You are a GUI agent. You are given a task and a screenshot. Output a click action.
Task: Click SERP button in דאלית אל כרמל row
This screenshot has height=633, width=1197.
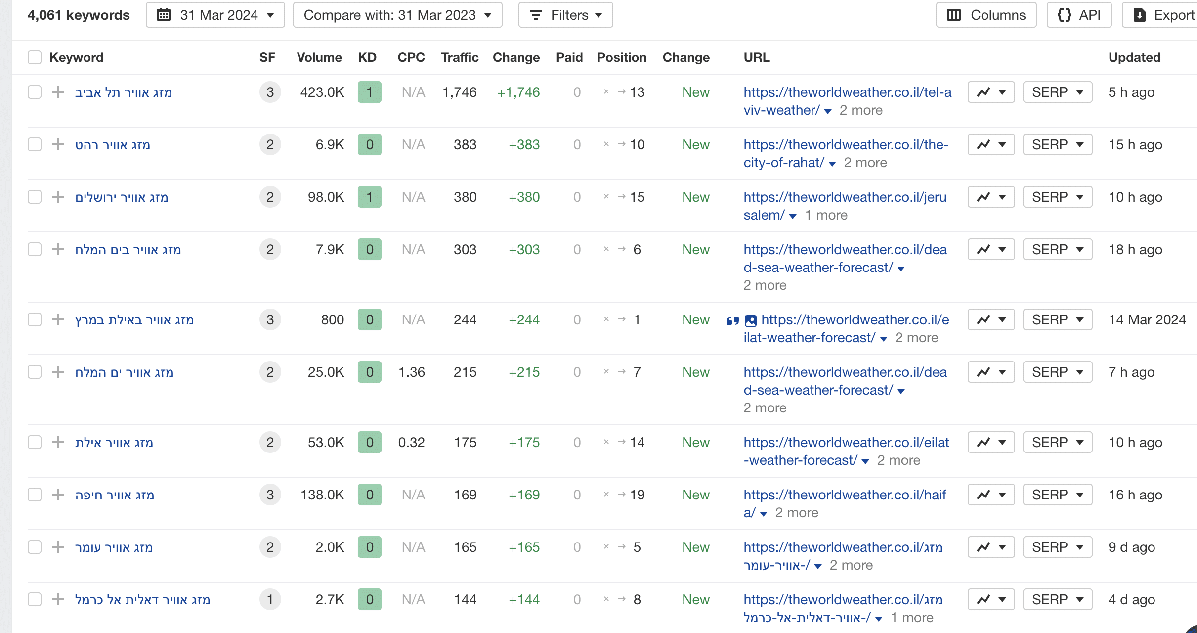(1058, 599)
